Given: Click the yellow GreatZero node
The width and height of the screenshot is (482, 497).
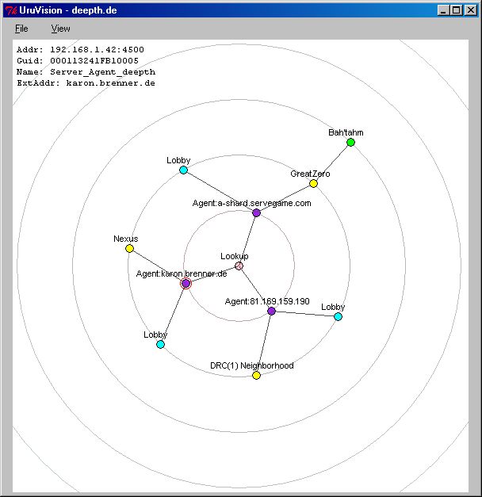Looking at the screenshot, I should (313, 184).
